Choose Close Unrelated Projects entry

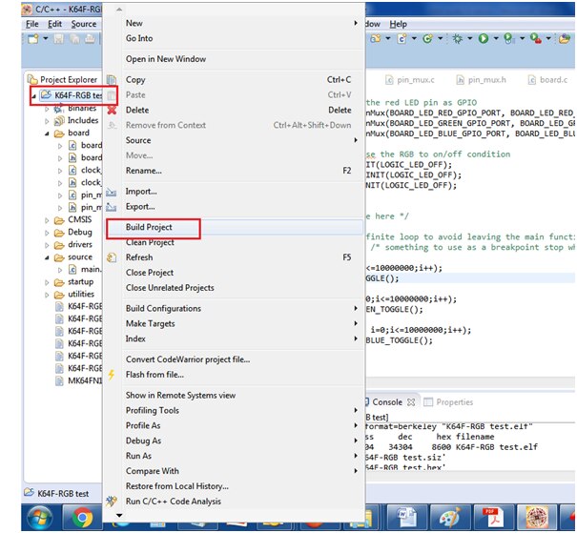[234, 288]
